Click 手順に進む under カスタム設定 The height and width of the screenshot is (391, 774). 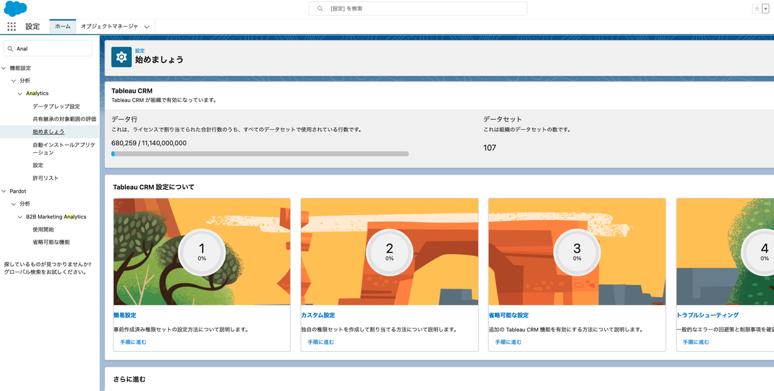click(320, 342)
